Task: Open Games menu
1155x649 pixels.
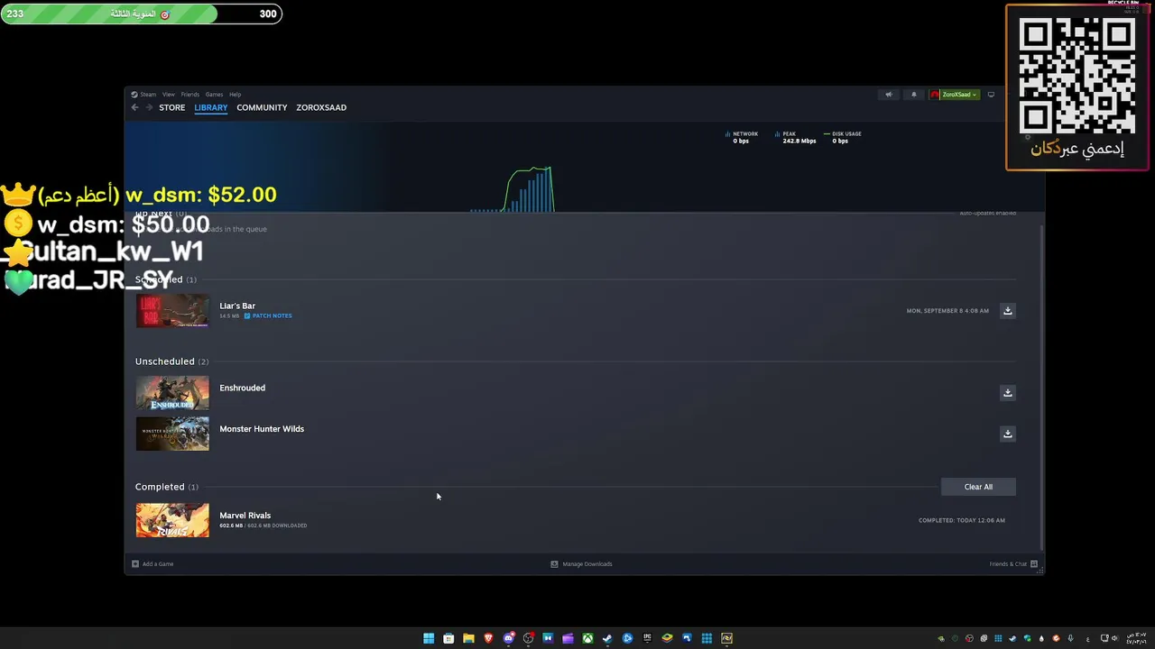Action: pos(214,95)
